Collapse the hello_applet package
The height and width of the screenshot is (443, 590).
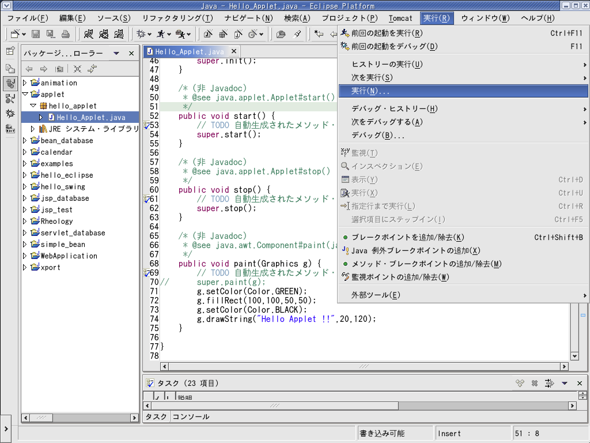33,106
